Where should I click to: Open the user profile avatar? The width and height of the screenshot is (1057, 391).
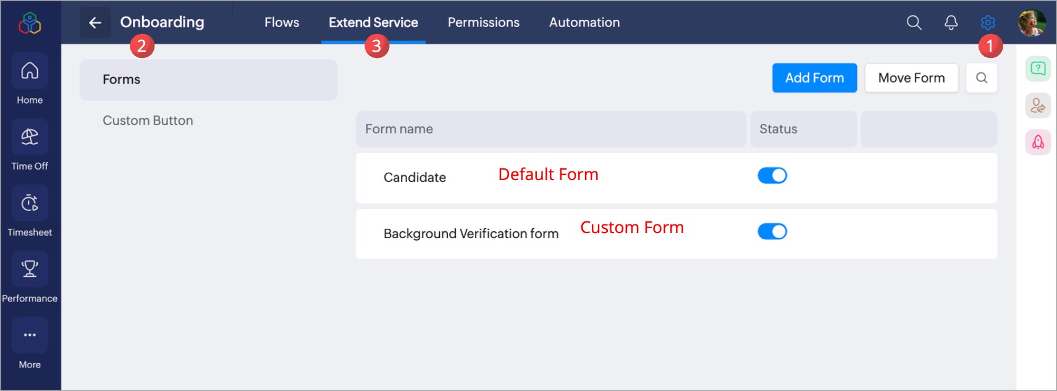click(1032, 23)
